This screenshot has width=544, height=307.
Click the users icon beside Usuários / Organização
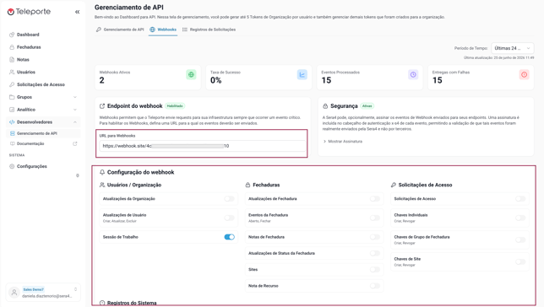tap(102, 185)
